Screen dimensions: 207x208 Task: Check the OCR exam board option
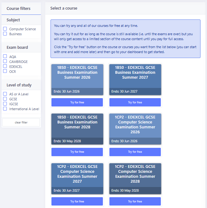[5, 71]
